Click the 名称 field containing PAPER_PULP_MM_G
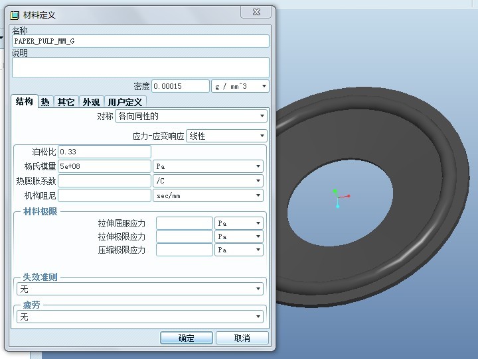The height and width of the screenshot is (359, 478). [141, 41]
